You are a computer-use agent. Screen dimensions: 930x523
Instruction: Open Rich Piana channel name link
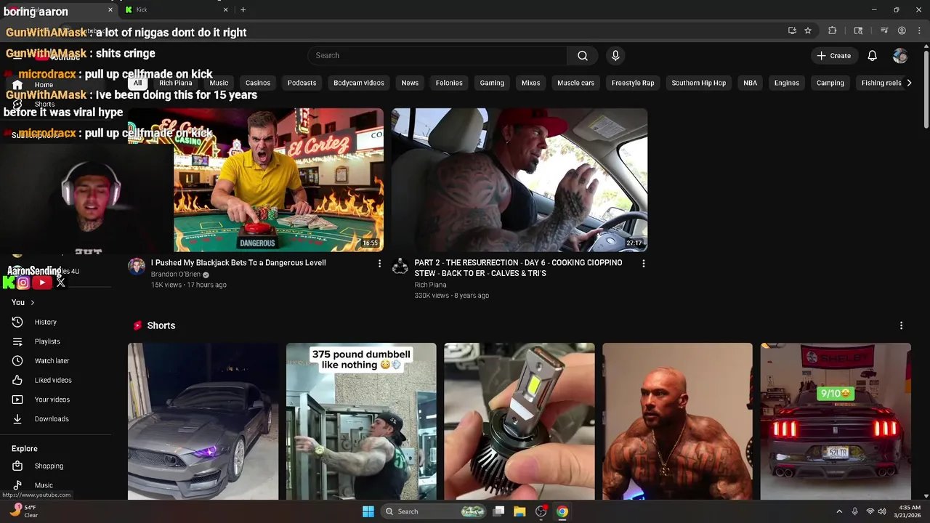coord(430,285)
